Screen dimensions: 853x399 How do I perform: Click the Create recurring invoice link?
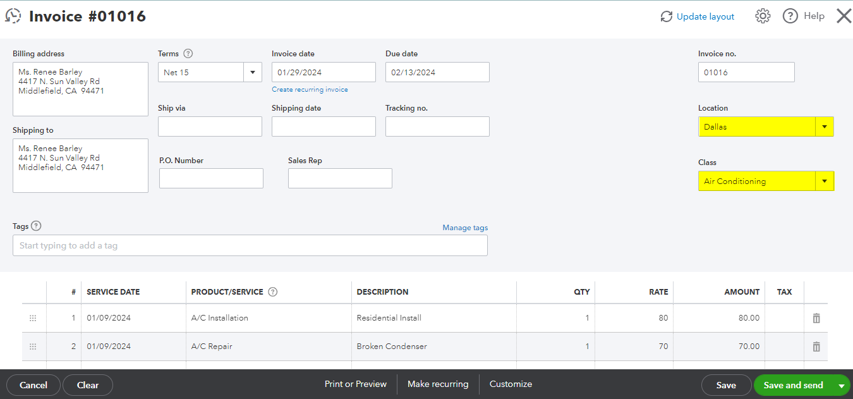[x=310, y=90]
